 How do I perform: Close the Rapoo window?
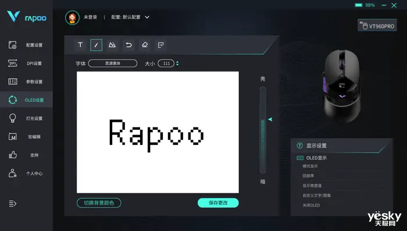[x=394, y=5]
